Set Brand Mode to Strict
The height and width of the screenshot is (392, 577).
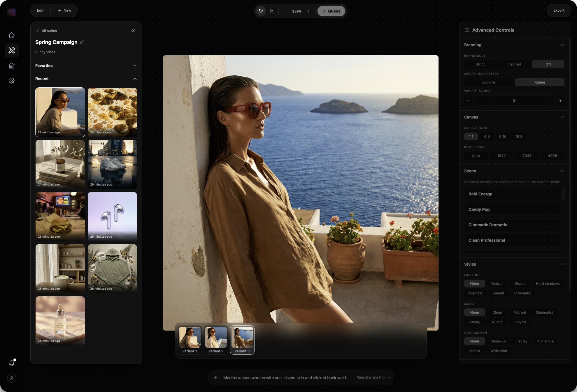(480, 64)
